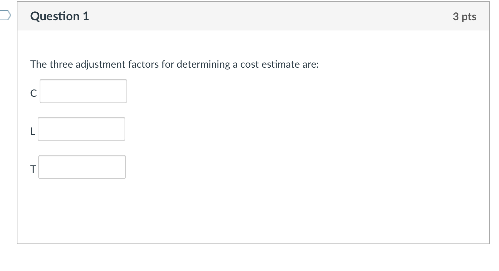Click inside the answer box labeled L
This screenshot has width=499, height=271.
81,129
